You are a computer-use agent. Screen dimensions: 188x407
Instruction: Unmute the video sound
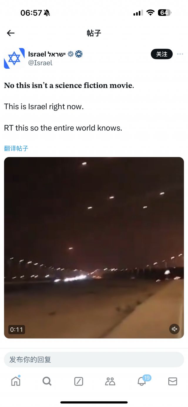coord(174,329)
